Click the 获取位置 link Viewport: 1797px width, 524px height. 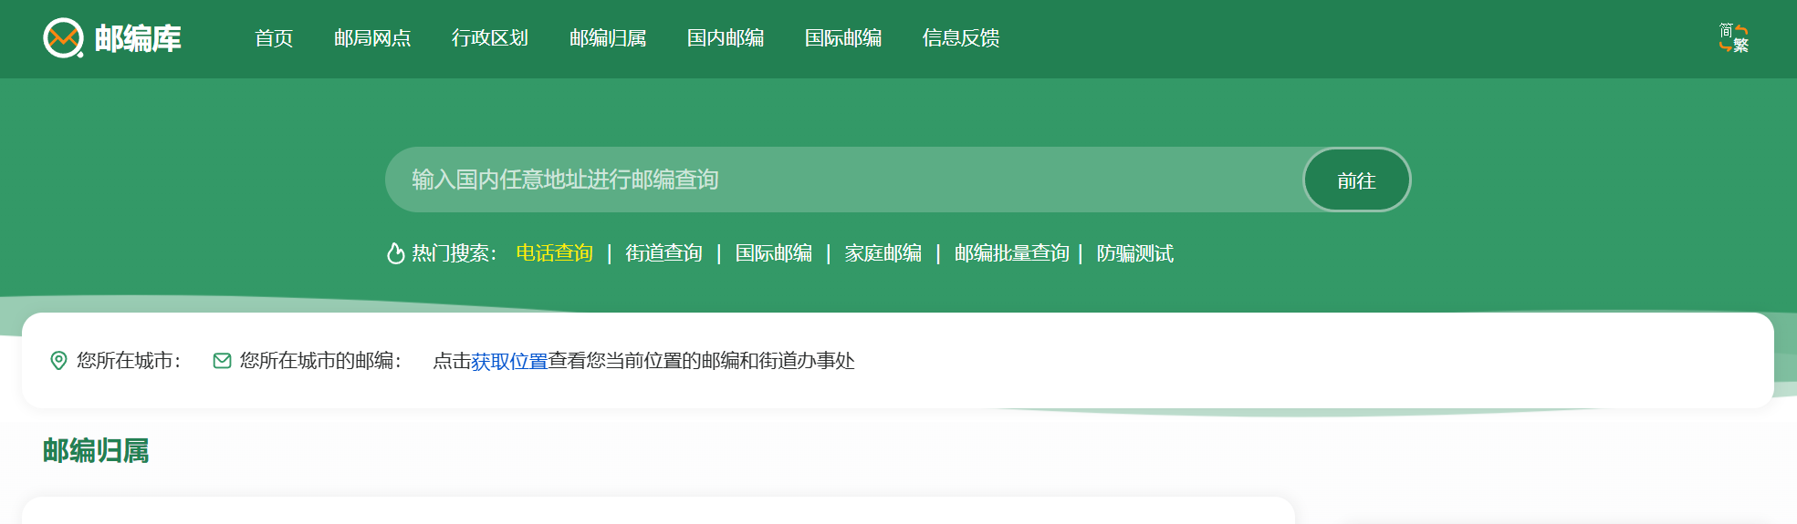tap(509, 362)
